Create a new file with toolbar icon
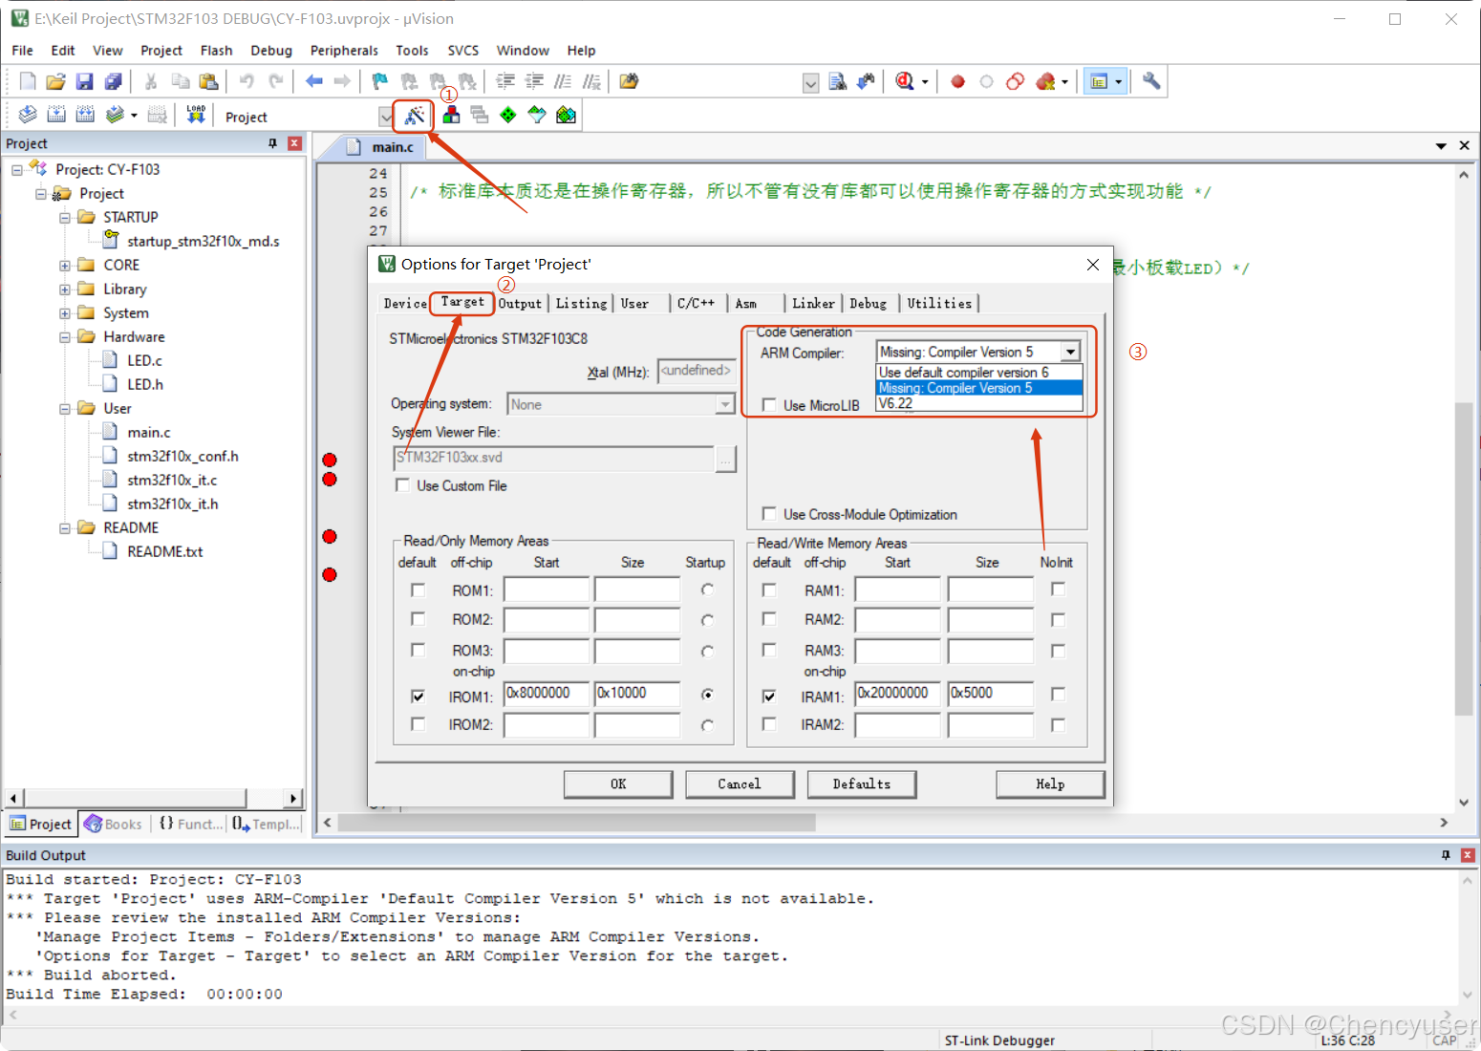This screenshot has width=1481, height=1051. pos(28,81)
